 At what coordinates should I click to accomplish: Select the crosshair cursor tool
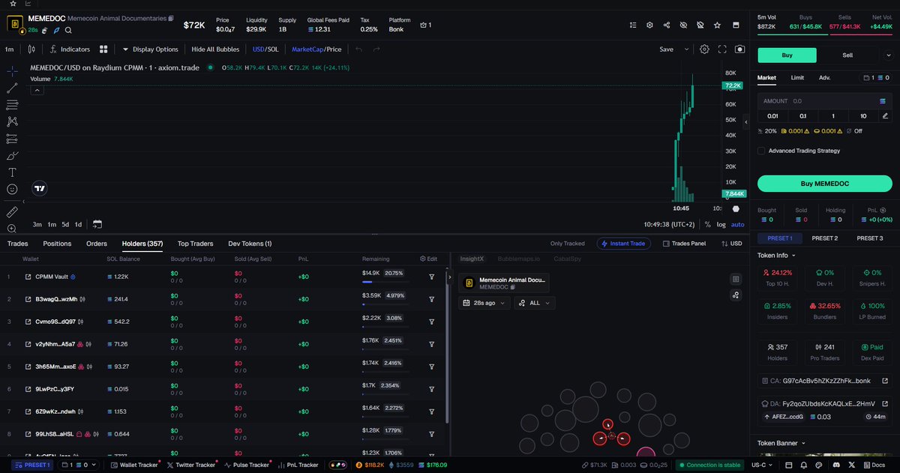pyautogui.click(x=12, y=71)
